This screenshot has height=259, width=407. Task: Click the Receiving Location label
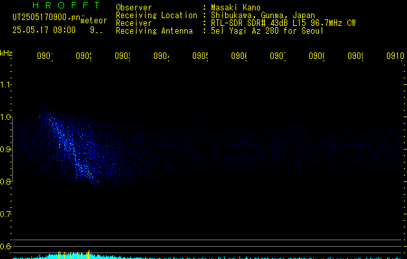(157, 16)
